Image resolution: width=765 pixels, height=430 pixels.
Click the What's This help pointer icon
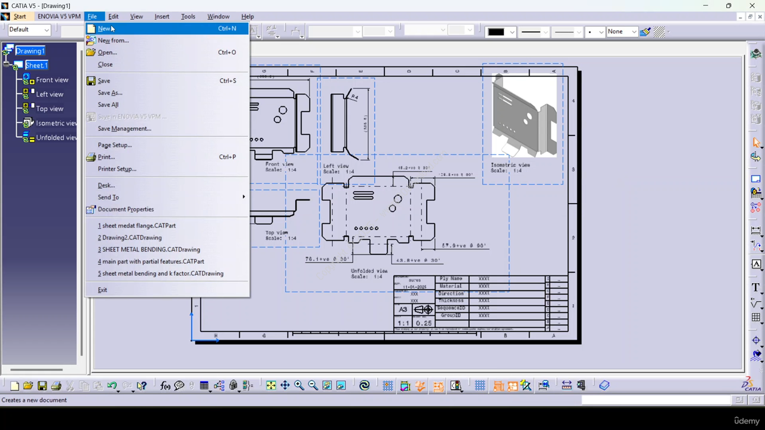142,386
